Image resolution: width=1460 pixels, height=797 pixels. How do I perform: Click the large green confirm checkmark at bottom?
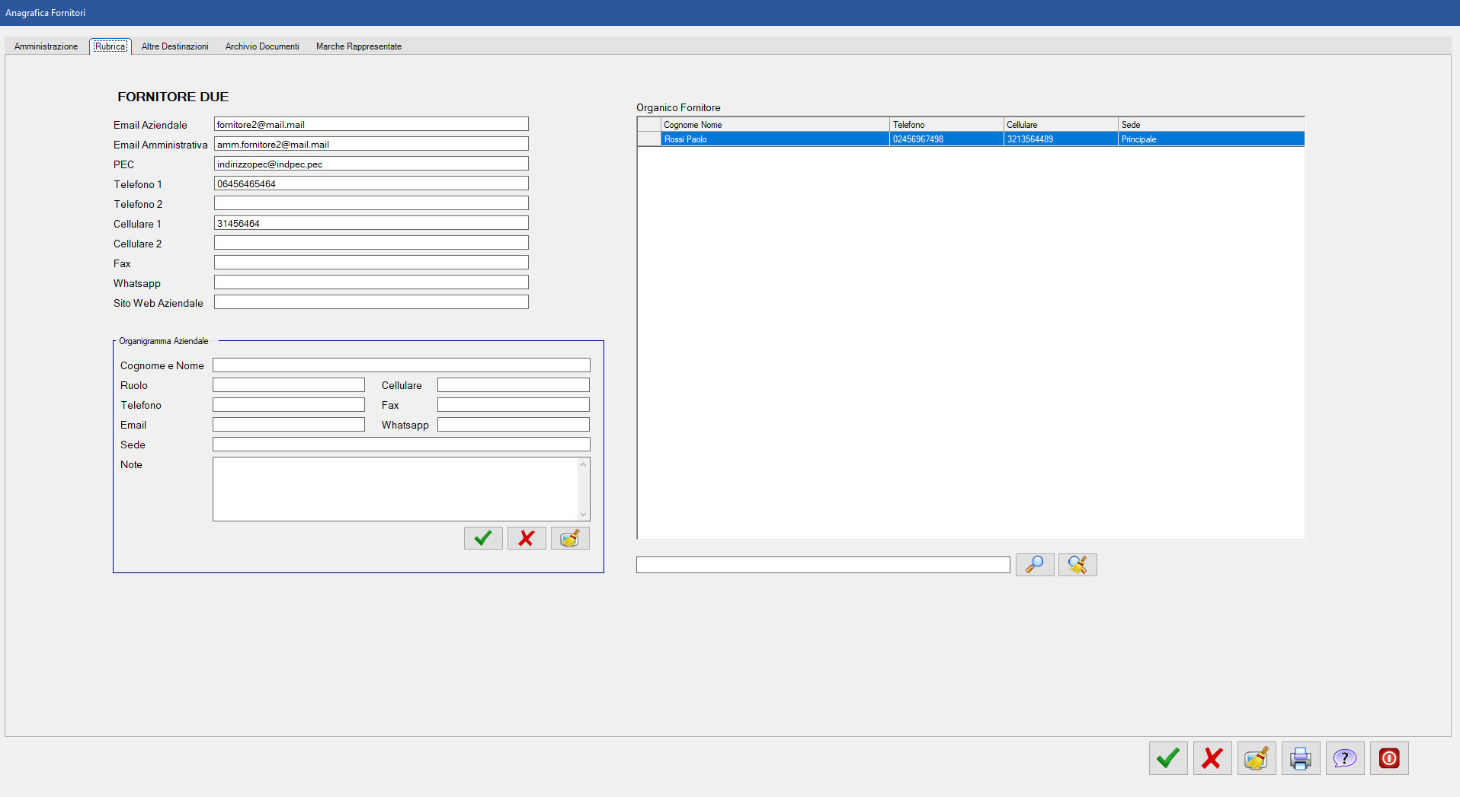click(x=1168, y=758)
